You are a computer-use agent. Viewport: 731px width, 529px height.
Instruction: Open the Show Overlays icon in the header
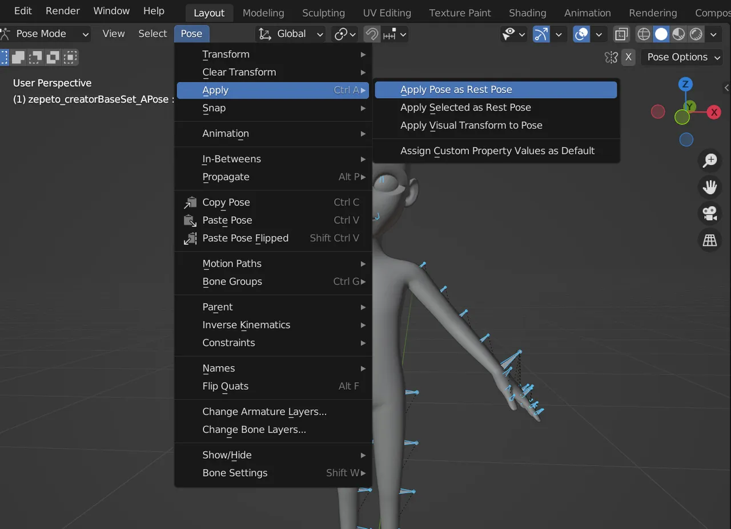[x=581, y=34]
